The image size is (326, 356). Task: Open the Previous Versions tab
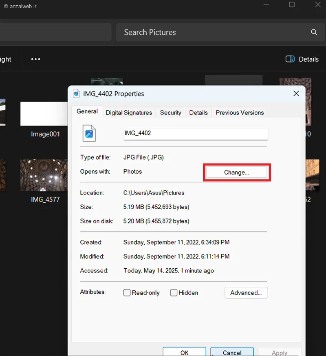coord(240,113)
